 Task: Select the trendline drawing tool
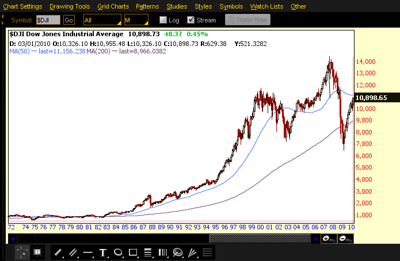(59, 252)
